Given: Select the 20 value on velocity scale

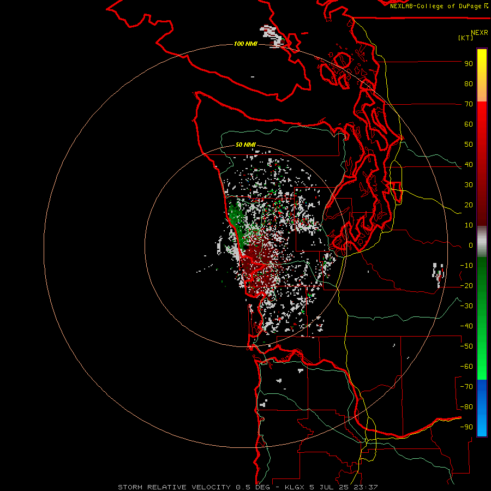Looking at the screenshot, I should click(469, 205).
